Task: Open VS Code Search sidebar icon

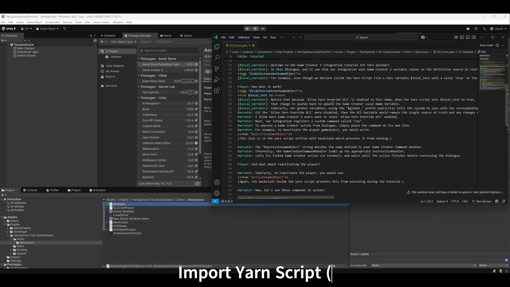Action: [217, 57]
